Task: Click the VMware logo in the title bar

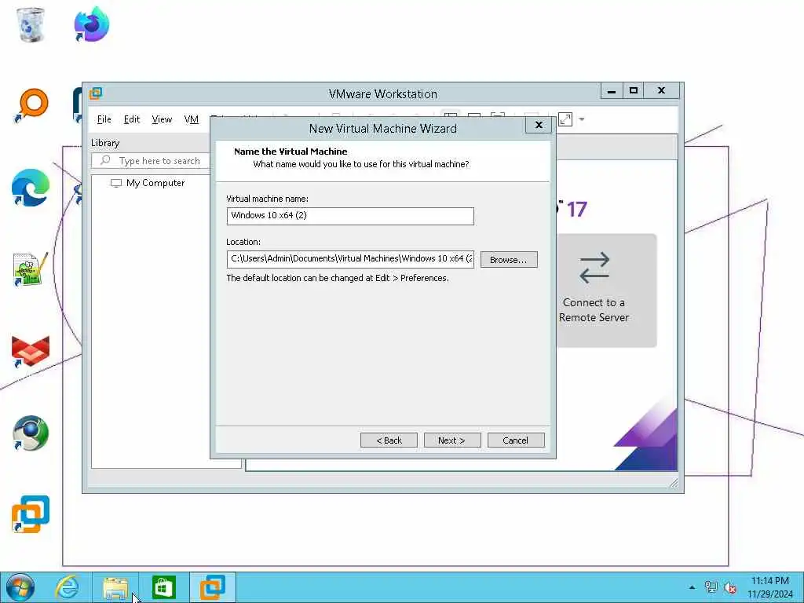Action: (x=96, y=93)
